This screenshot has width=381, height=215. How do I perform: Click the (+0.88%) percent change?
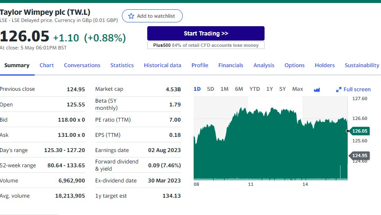coord(105,38)
